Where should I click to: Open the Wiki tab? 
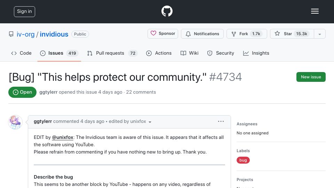click(x=189, y=53)
